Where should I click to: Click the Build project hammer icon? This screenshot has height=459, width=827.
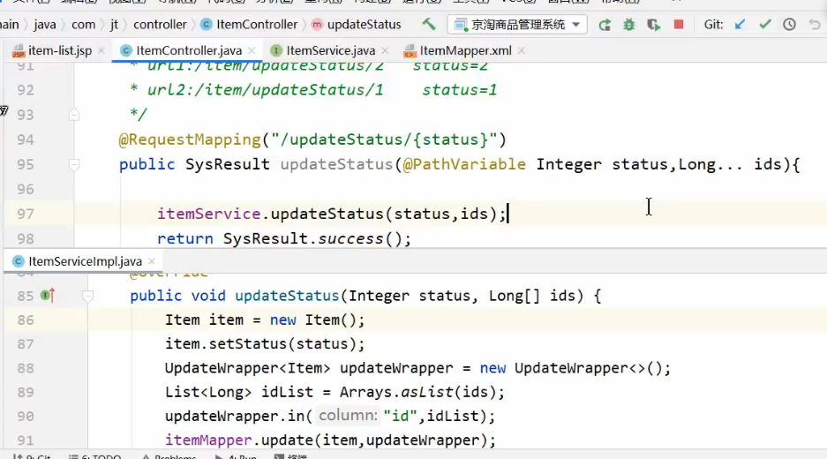[x=429, y=24]
